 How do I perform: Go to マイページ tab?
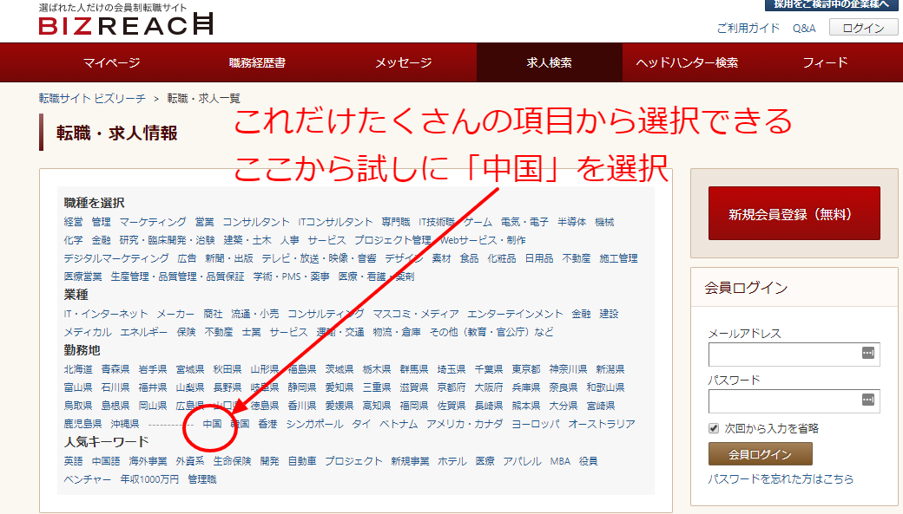tap(111, 62)
